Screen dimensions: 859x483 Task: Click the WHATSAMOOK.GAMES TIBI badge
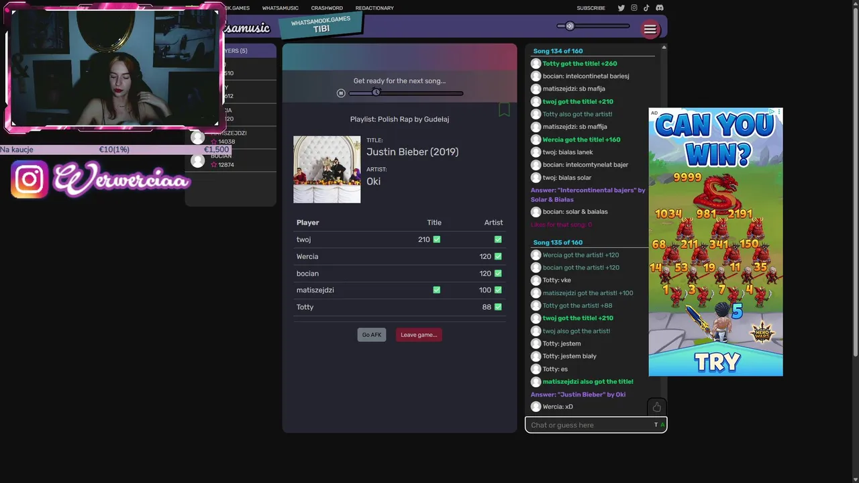point(321,25)
